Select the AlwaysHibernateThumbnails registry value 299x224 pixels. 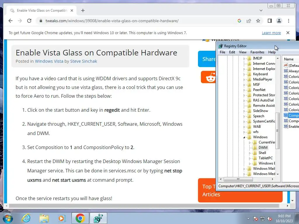pyautogui.click(x=291, y=71)
